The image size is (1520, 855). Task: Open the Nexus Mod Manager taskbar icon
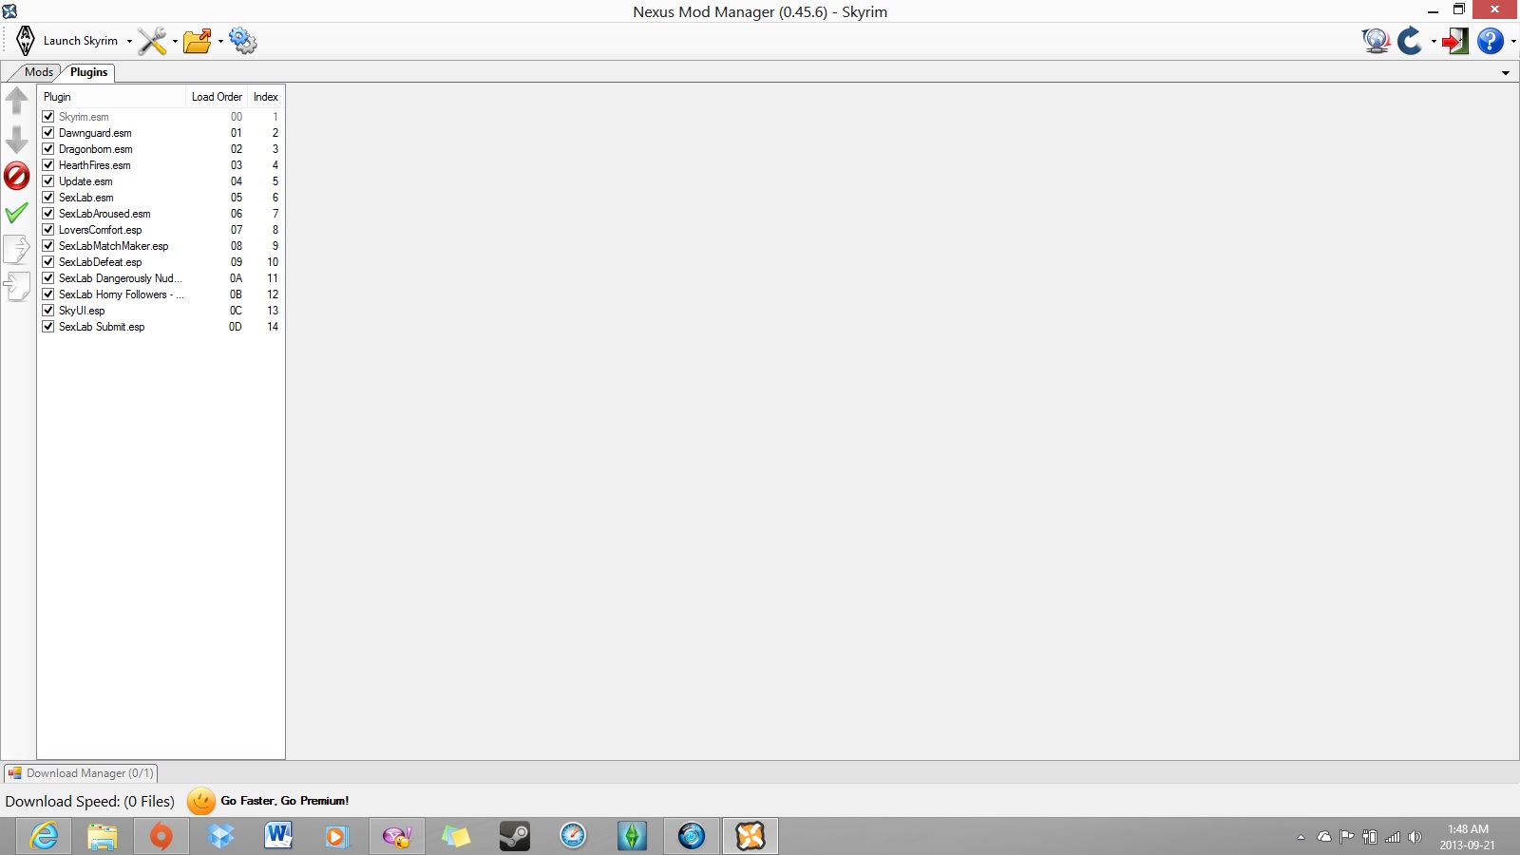[x=750, y=836]
